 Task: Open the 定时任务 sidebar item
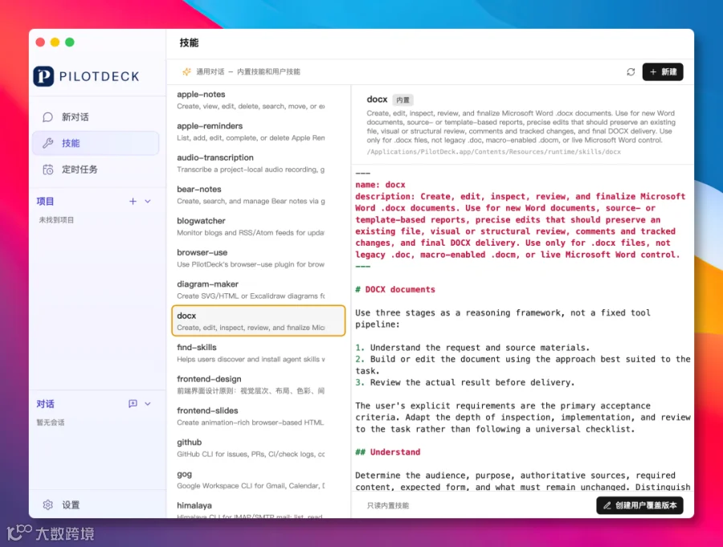(96, 169)
